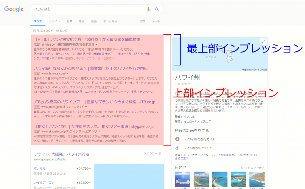Click ハワイ大学マノア校 link

197,155
